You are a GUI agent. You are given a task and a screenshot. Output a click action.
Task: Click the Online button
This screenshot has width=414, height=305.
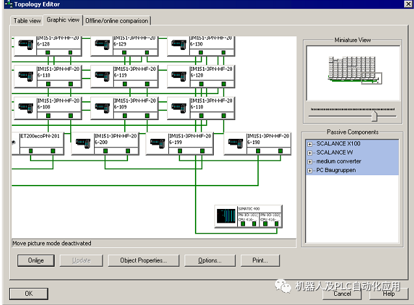[x=36, y=260]
